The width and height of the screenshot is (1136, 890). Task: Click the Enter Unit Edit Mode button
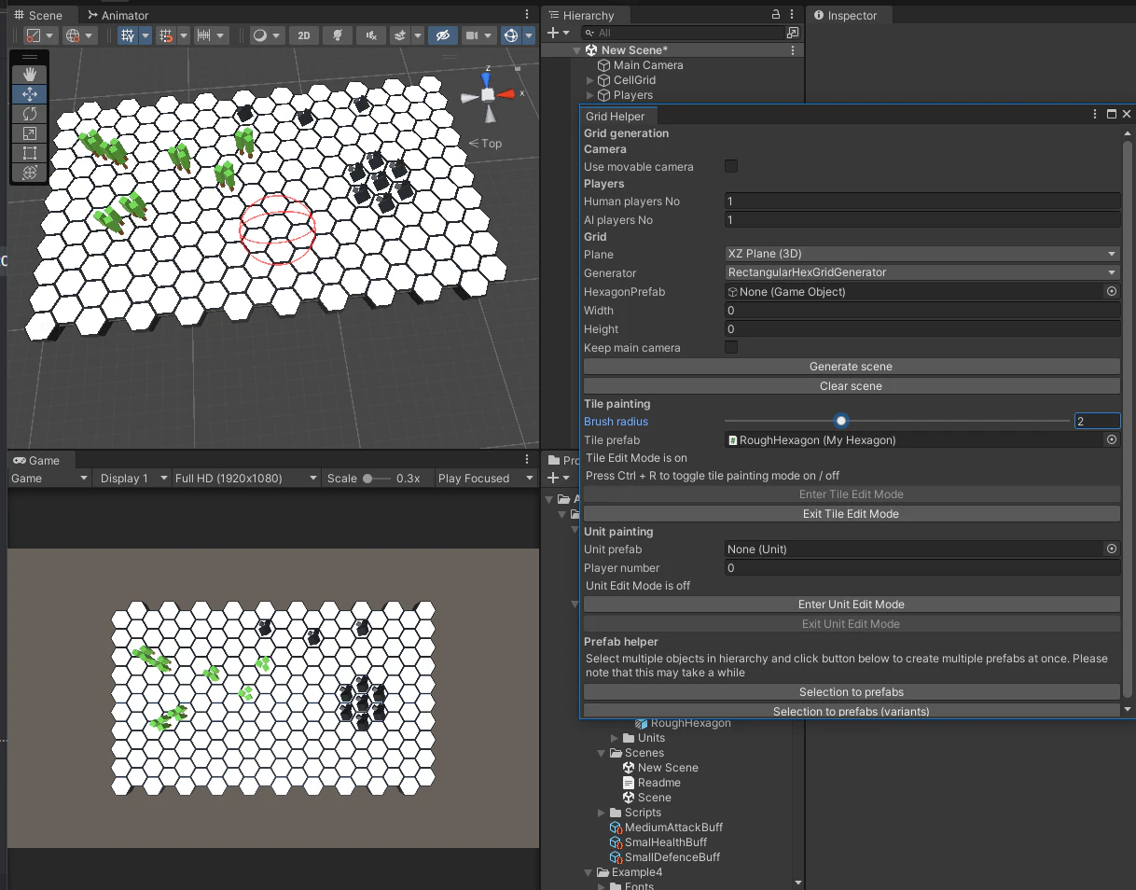coord(852,605)
